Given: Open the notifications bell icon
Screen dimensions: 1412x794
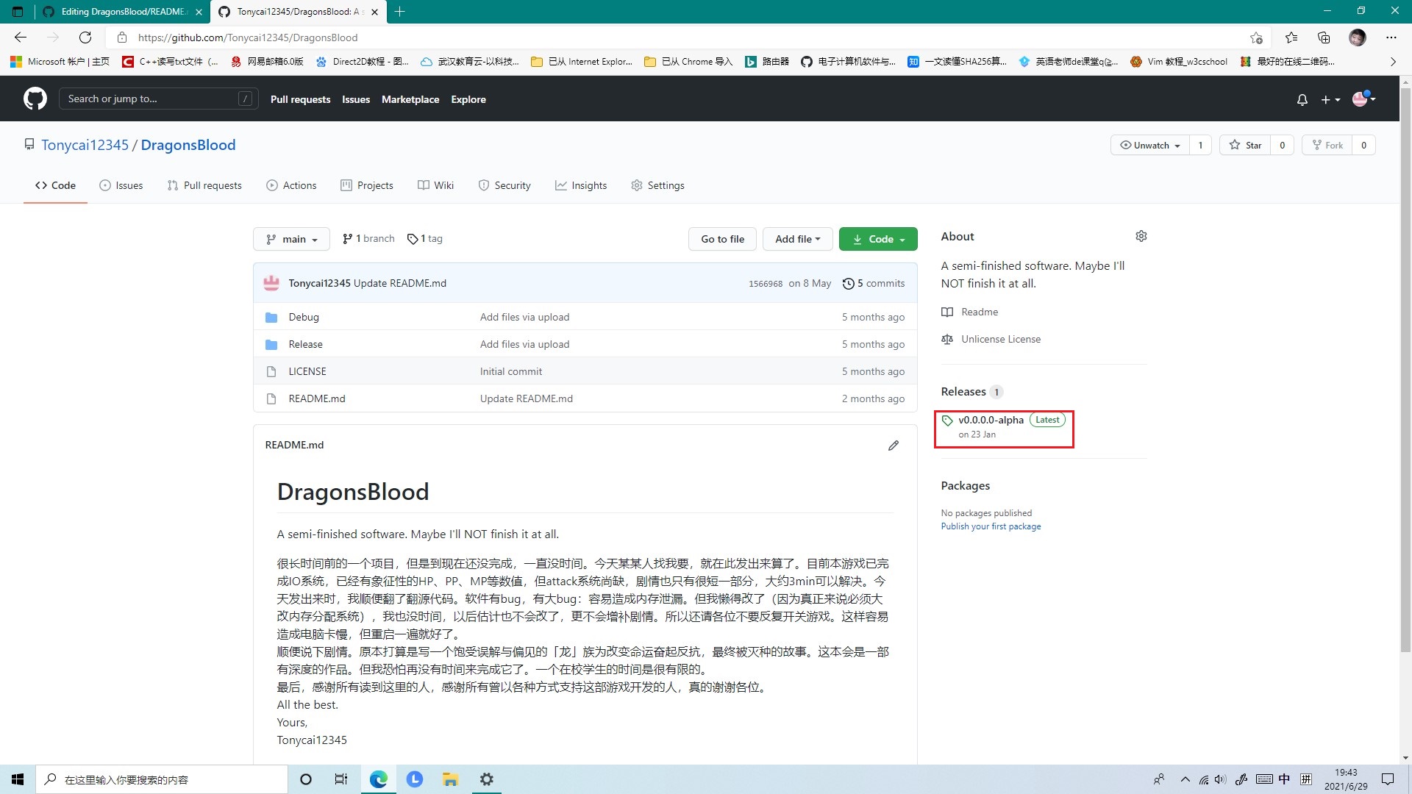Looking at the screenshot, I should [x=1302, y=99].
